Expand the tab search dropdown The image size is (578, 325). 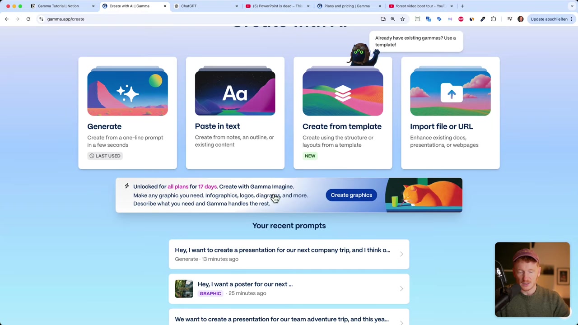(x=572, y=6)
